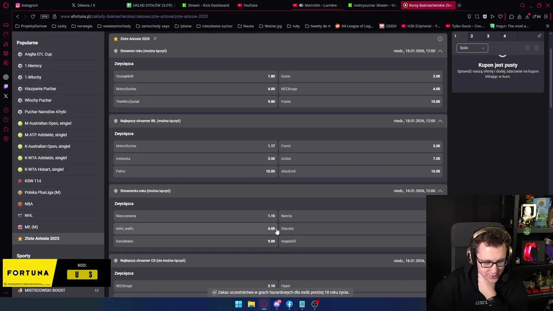
Task: Open File Explorer from taskbar
Action: [251, 304]
